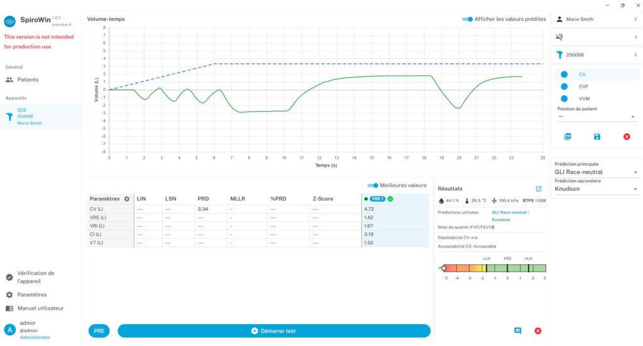Screen dimensions: 643x346
Task: Click the sidebar settings gear icon
Action: (9, 295)
